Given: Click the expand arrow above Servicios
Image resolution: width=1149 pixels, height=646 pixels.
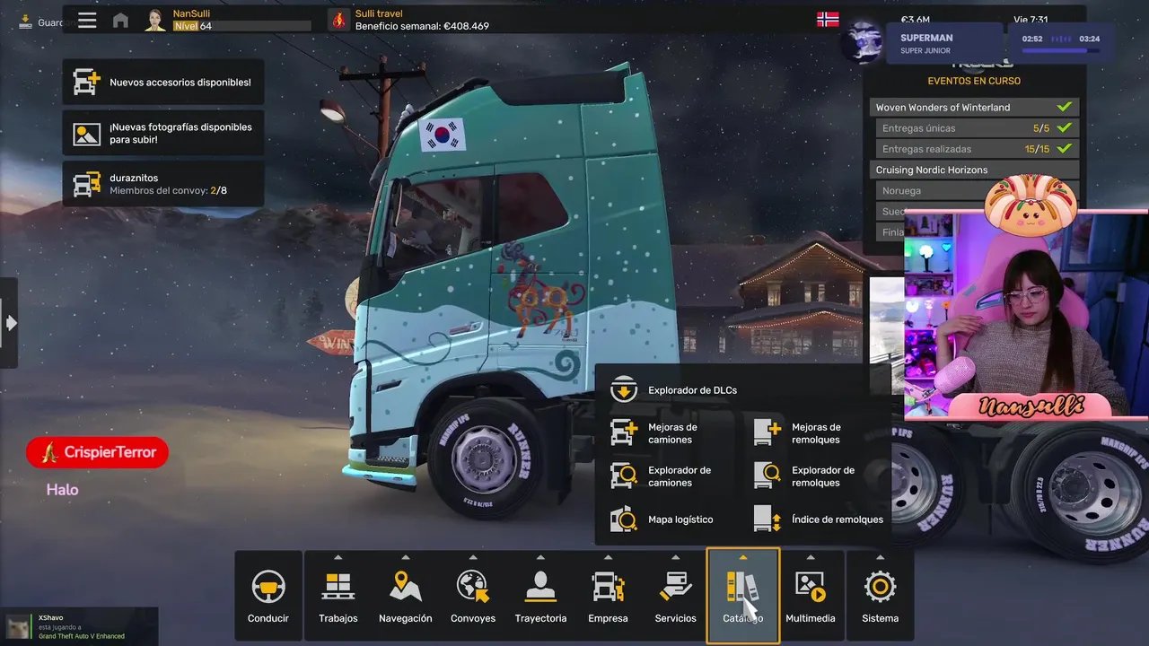Looking at the screenshot, I should [675, 557].
